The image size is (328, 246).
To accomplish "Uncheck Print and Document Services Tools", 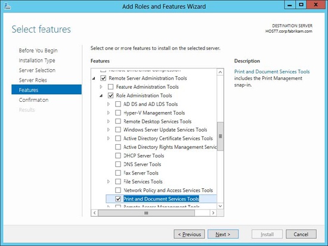I will [x=118, y=199].
